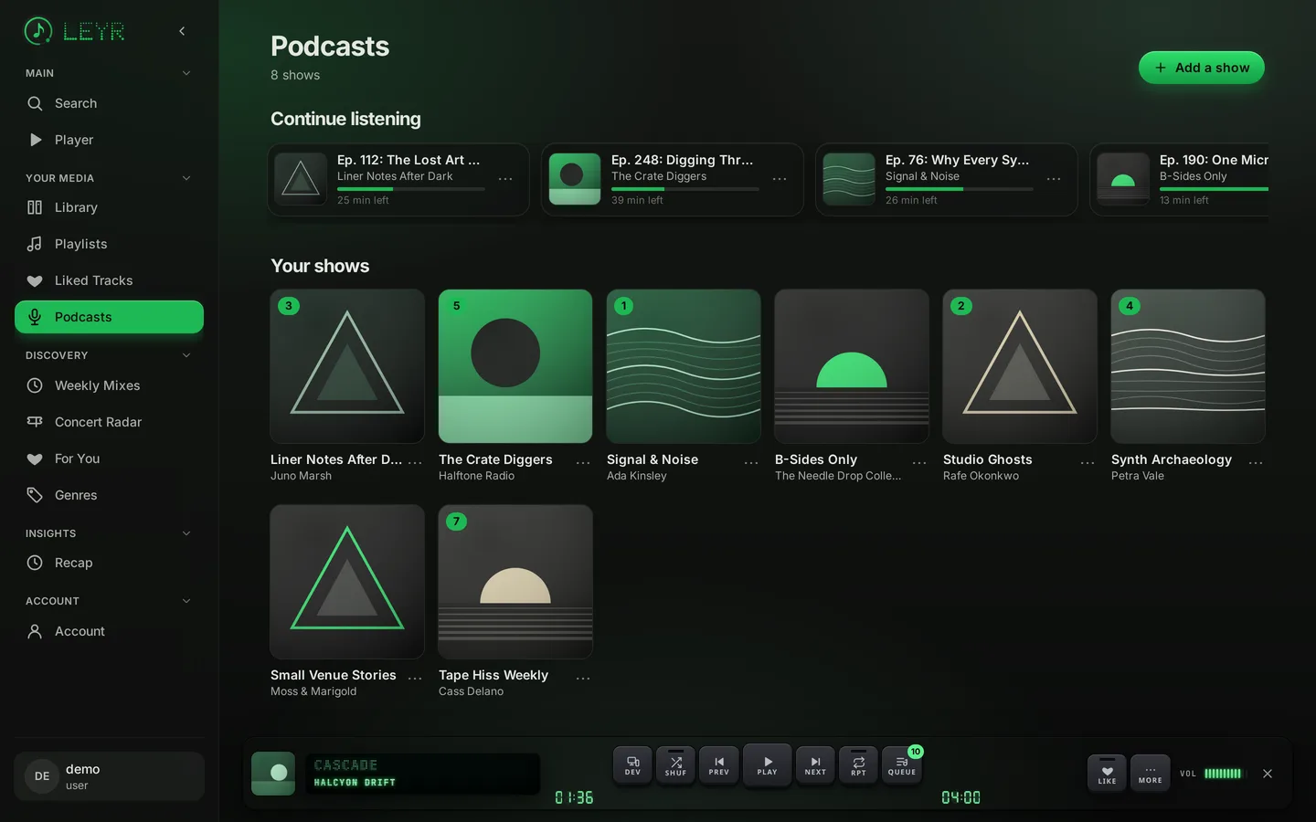Adjust the VOL volume meter
Screen dimensions: 1316x822
[x=1223, y=774]
